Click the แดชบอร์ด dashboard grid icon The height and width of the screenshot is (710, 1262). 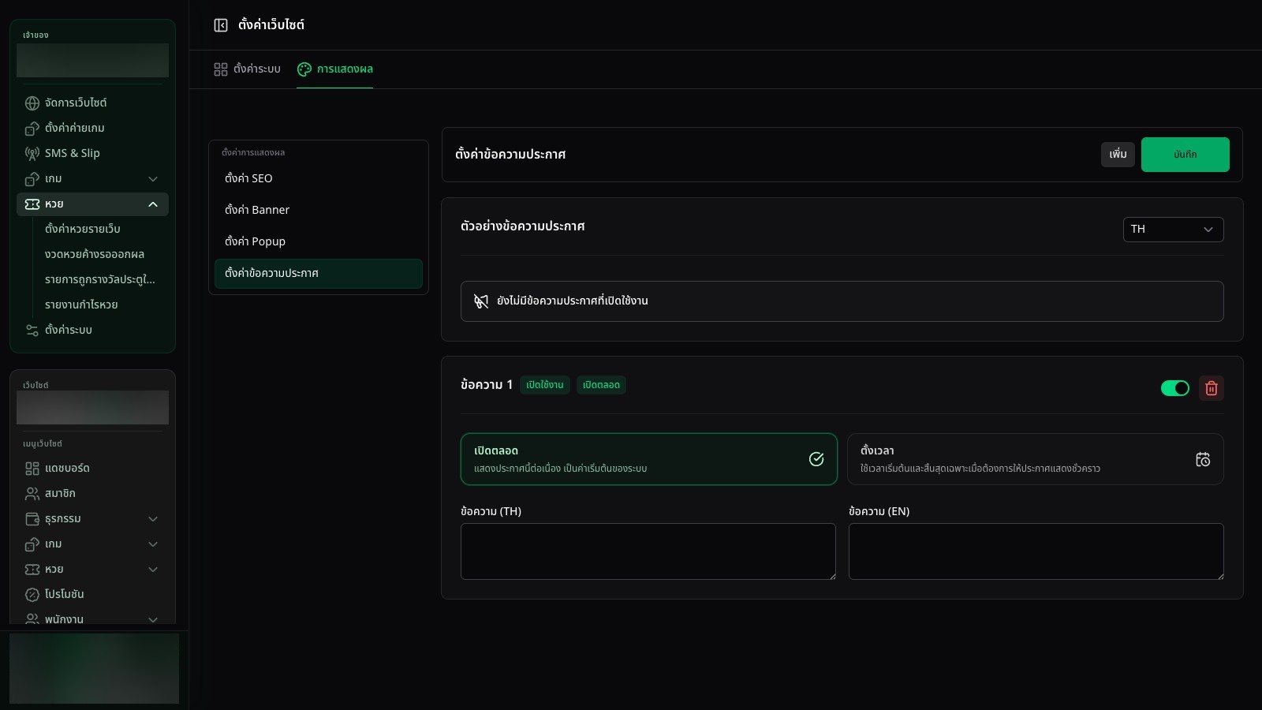click(x=32, y=469)
